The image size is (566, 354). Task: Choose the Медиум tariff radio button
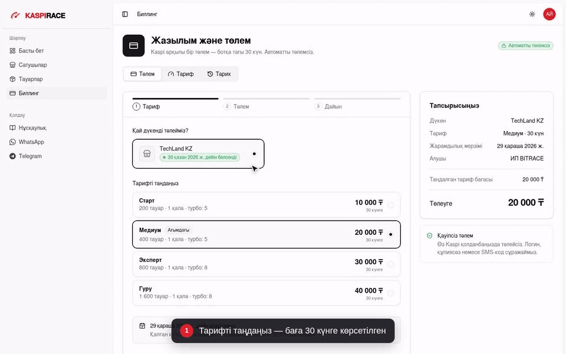[x=390, y=234]
